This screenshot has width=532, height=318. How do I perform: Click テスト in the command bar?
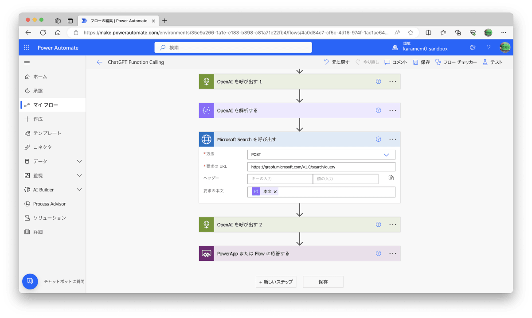493,62
